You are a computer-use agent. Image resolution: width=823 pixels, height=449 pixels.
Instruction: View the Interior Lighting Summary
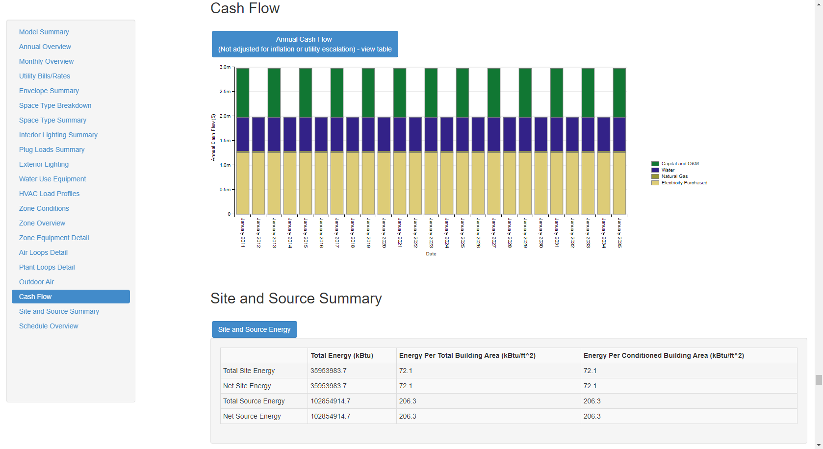point(58,134)
